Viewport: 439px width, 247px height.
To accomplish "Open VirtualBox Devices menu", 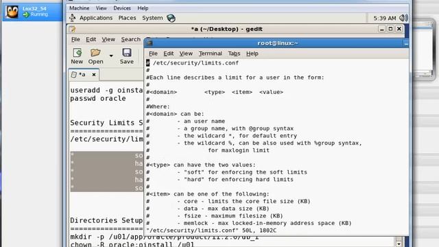I will click(122, 8).
